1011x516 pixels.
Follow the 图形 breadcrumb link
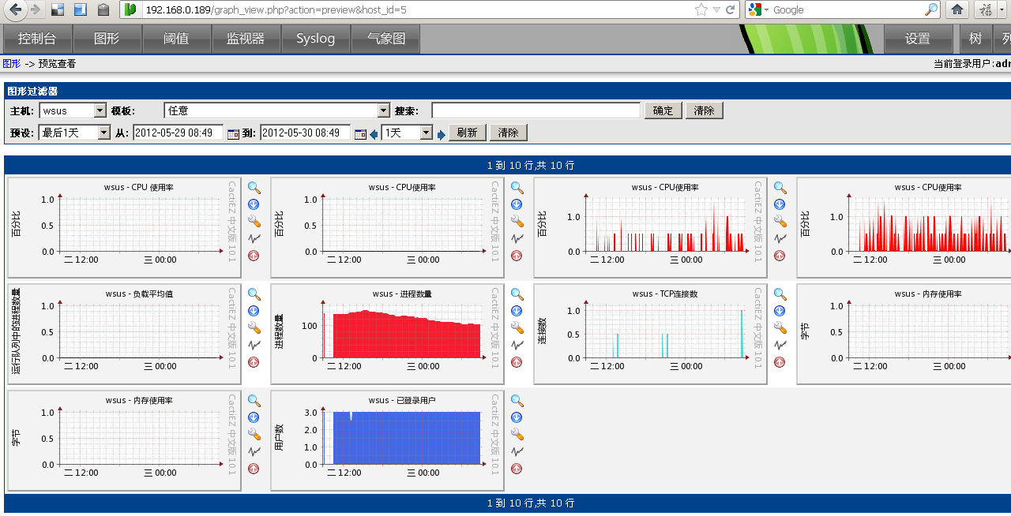point(11,64)
